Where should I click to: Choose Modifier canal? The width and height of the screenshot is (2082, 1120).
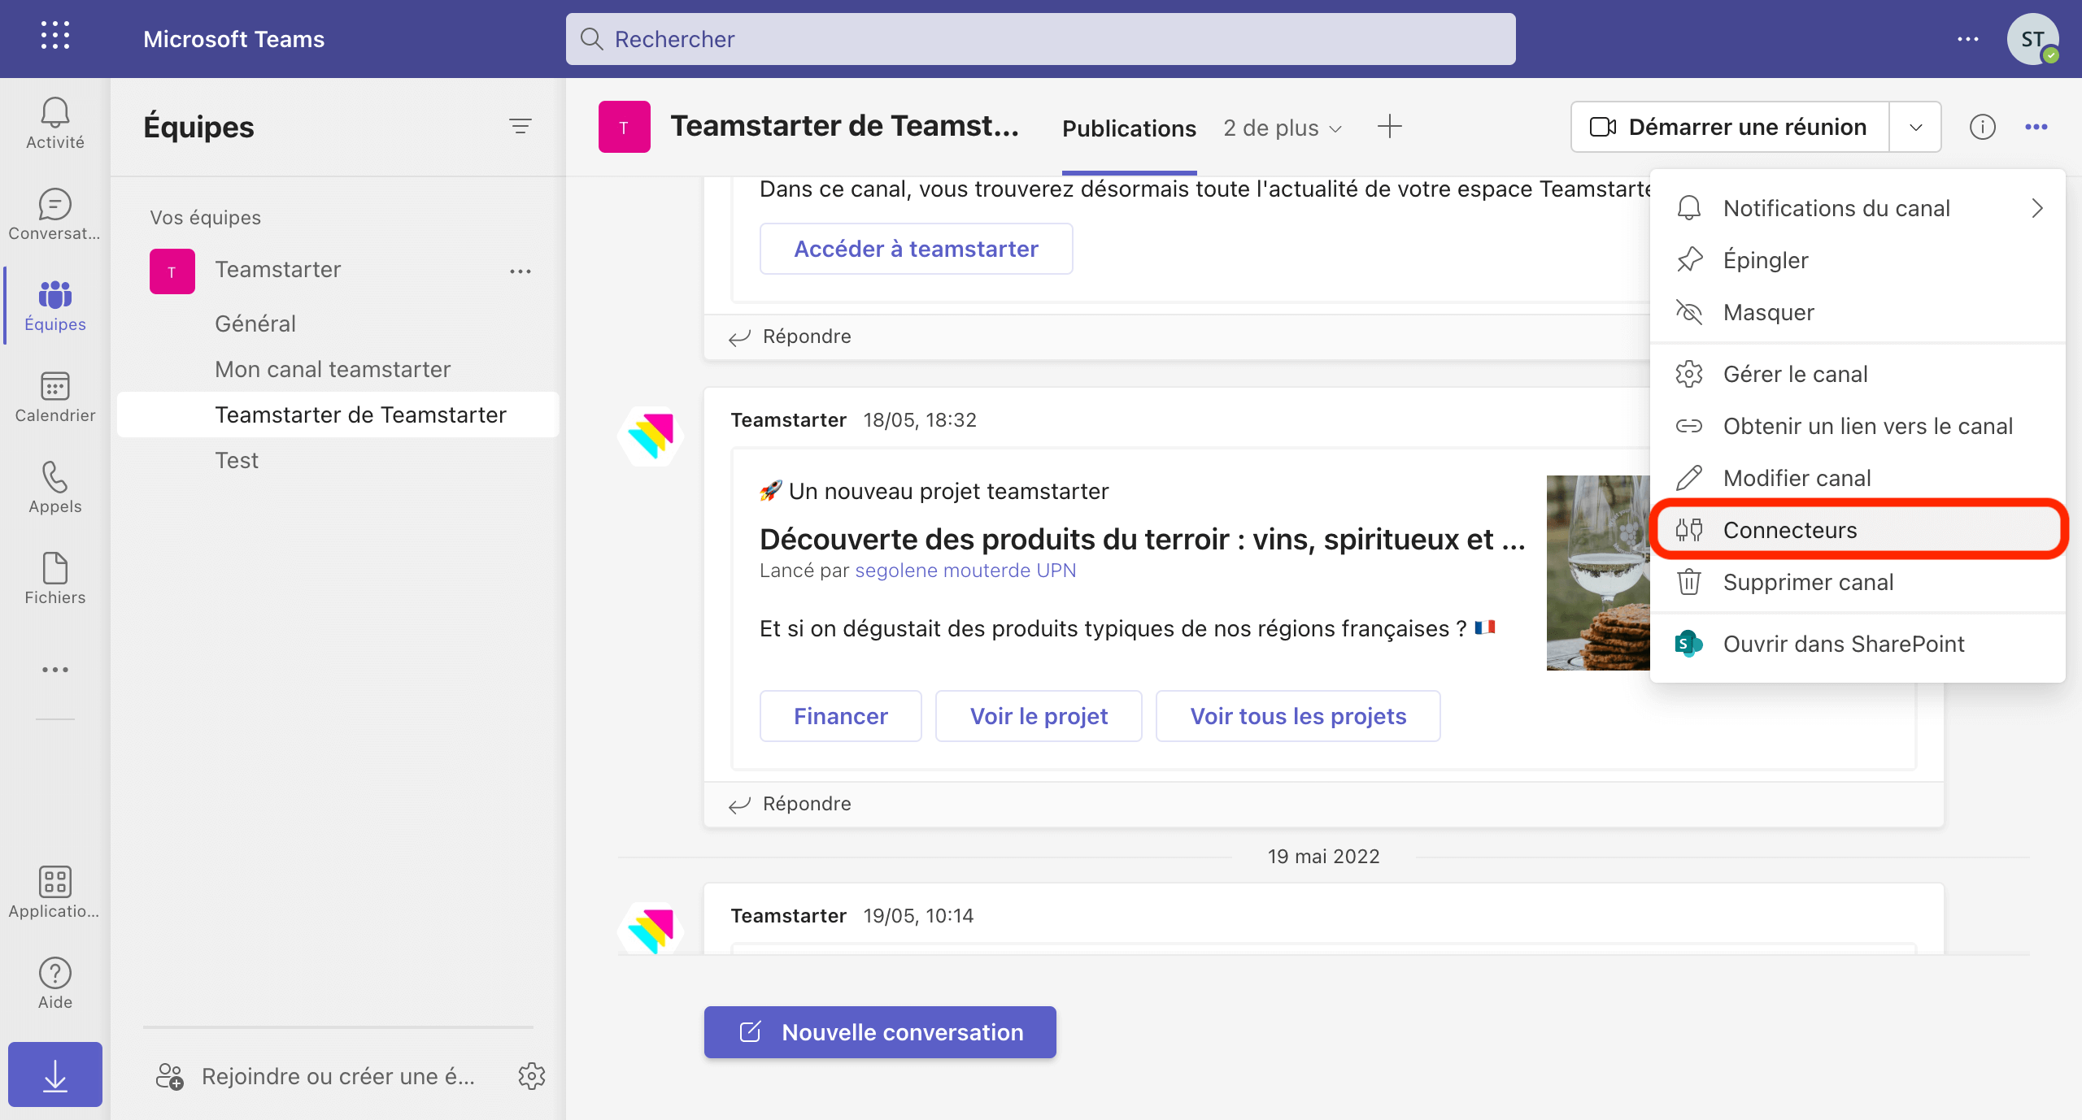[x=1858, y=478]
